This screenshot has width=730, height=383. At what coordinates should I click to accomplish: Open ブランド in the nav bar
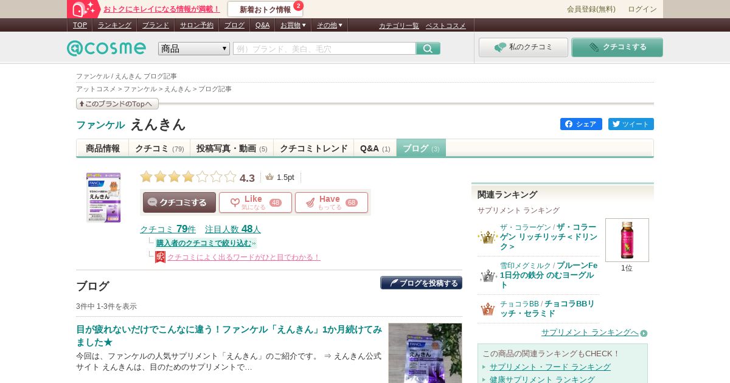(156, 25)
